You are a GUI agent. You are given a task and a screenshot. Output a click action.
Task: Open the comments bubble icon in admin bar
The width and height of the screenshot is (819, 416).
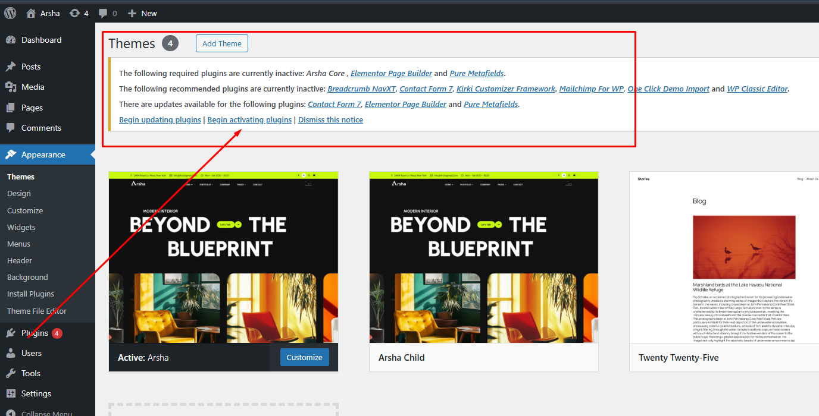pos(103,13)
